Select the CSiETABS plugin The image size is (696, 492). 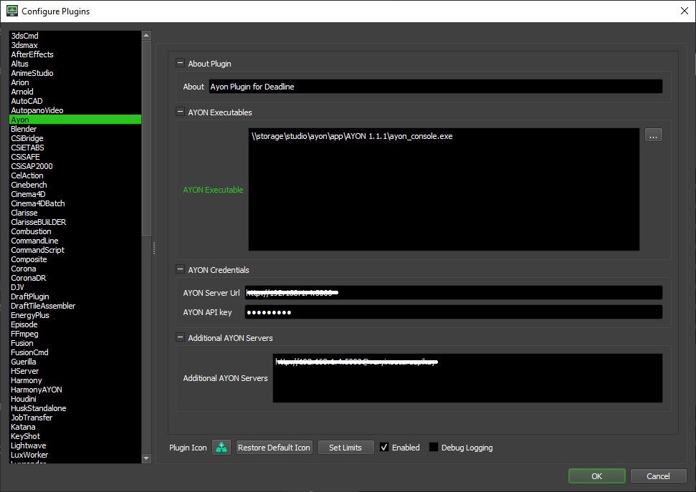point(75,148)
